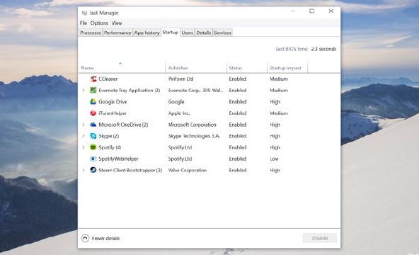
Task: Expand the Microsoft OneDrive entry
Action: (x=84, y=125)
